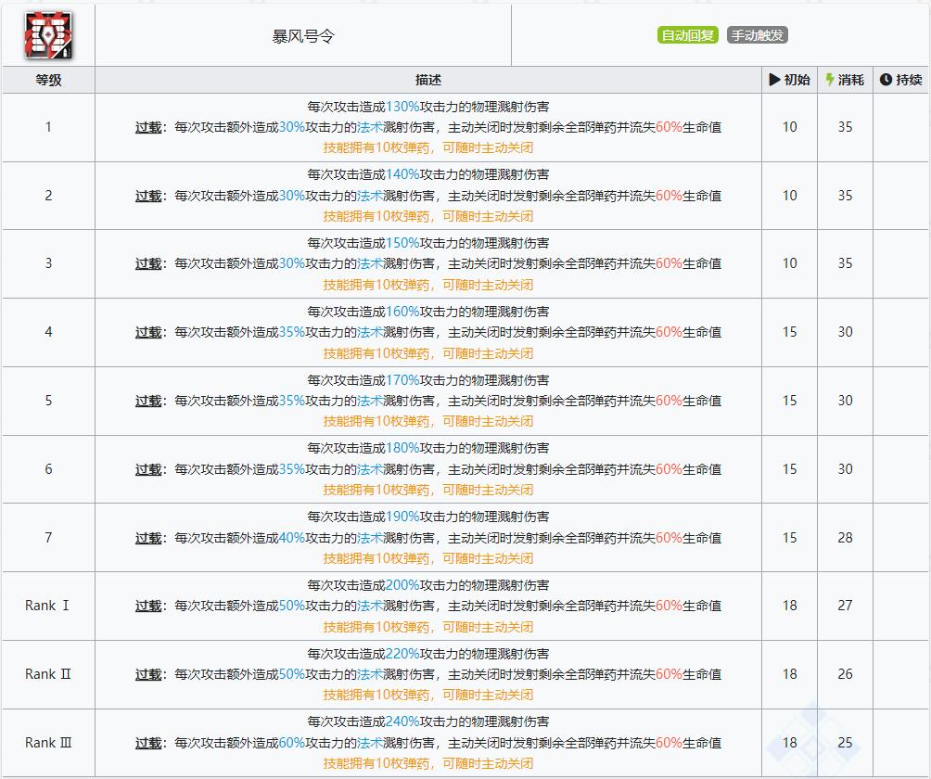Click the level 4 cell

click(x=48, y=332)
